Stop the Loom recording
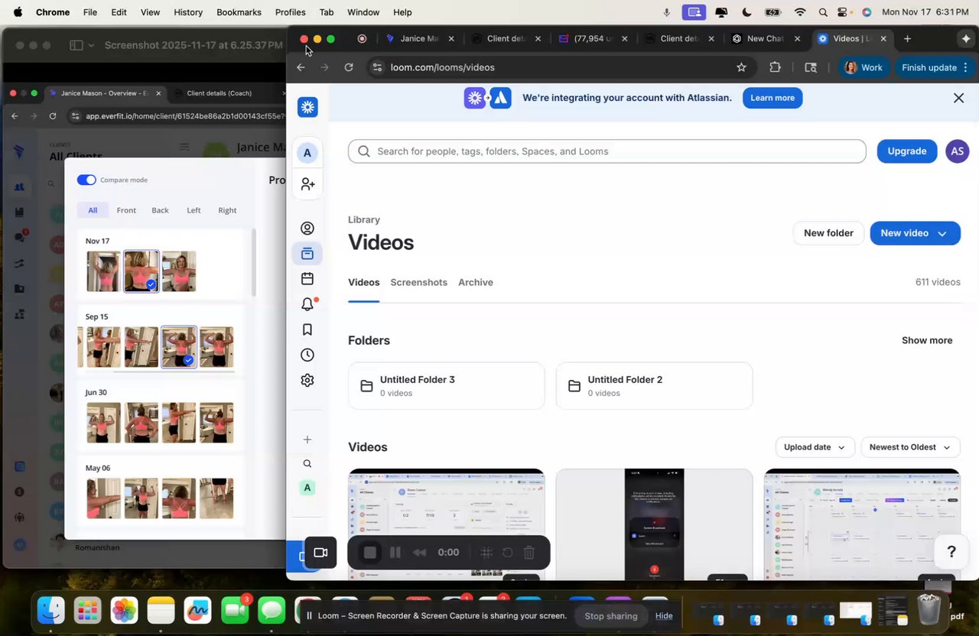 370,553
